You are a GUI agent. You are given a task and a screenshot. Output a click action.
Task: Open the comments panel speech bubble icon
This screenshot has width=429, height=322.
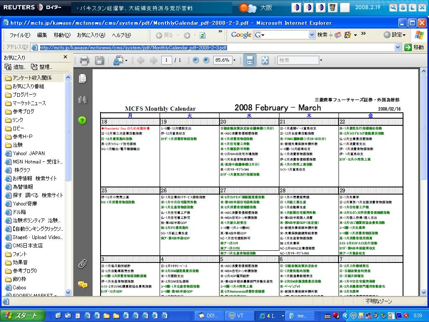(83, 285)
